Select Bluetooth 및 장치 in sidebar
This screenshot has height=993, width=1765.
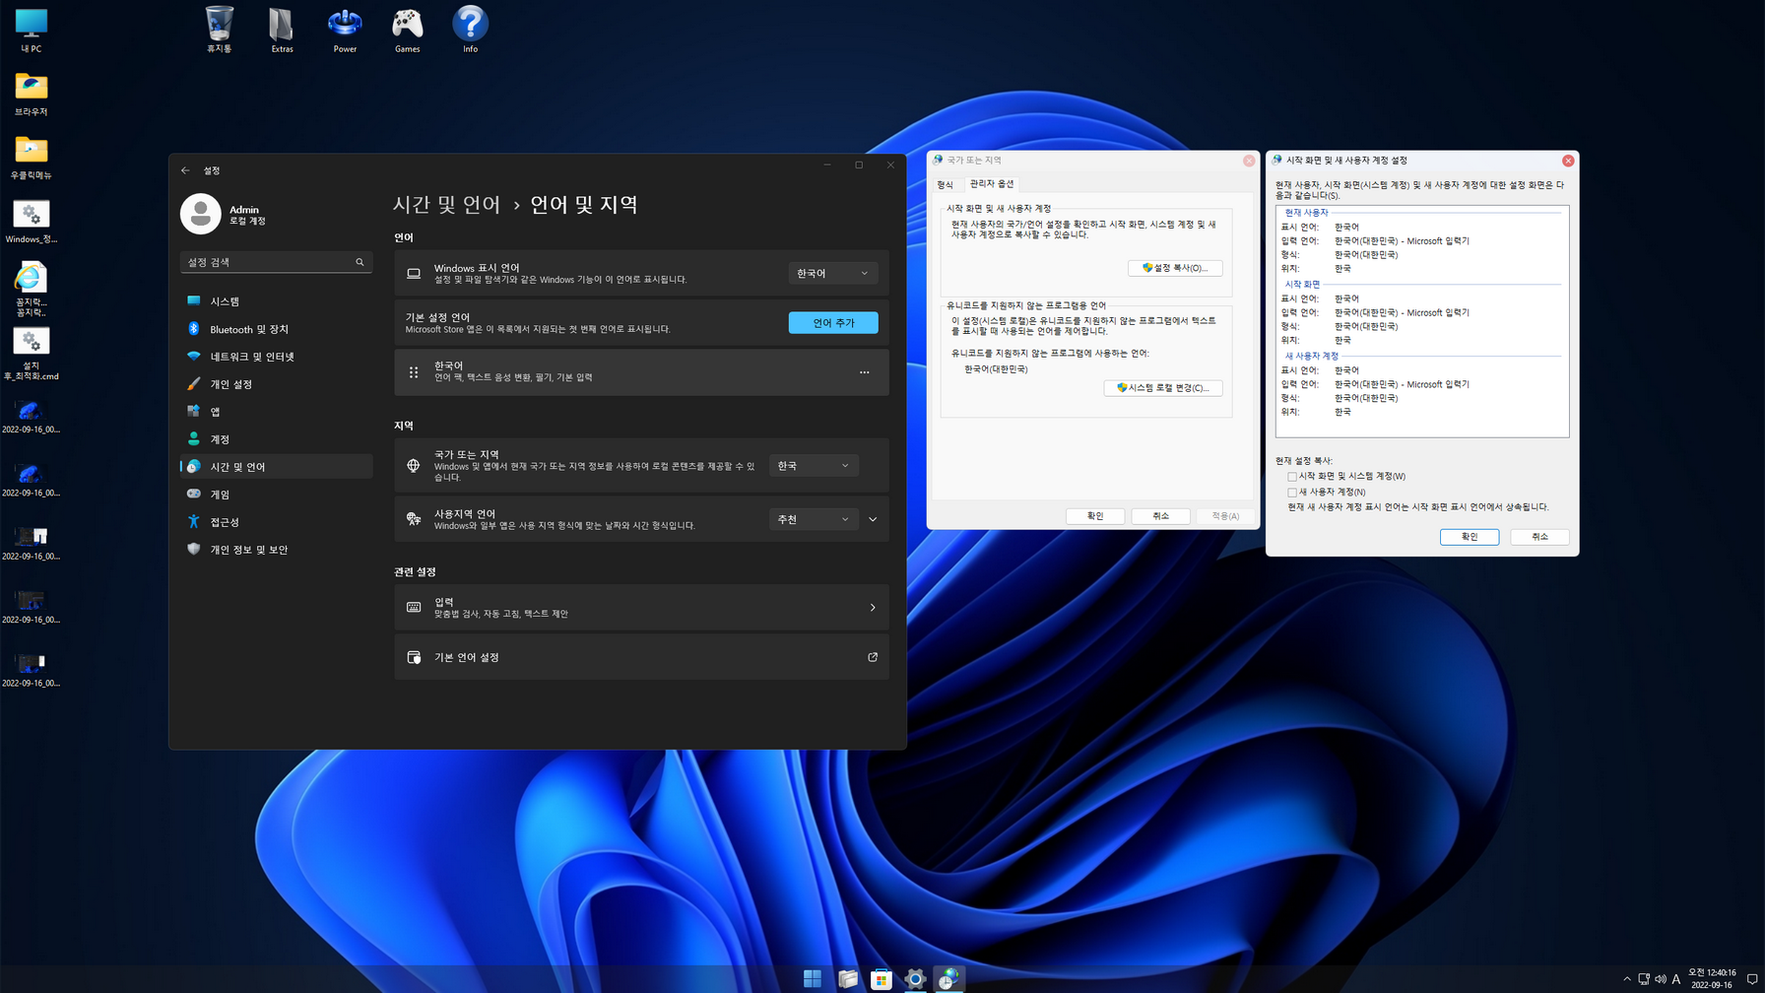pos(277,329)
